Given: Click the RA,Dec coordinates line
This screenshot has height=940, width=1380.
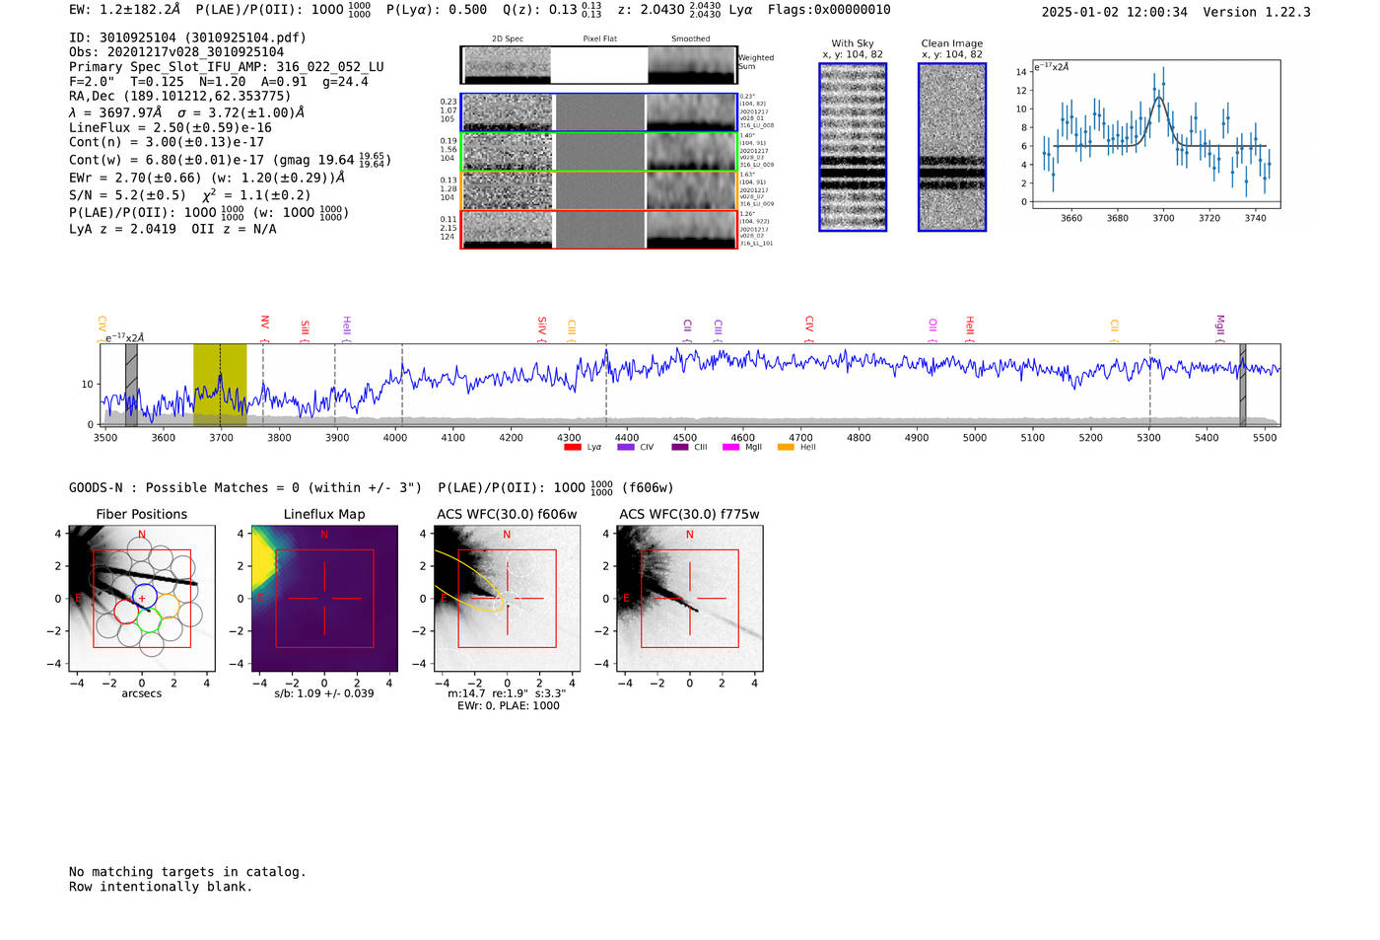Looking at the screenshot, I should tap(179, 96).
